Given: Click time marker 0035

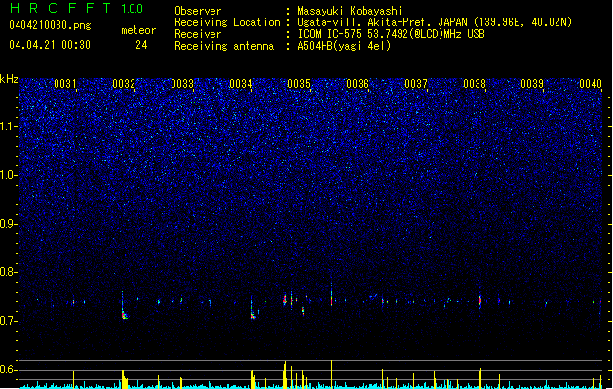Looking at the screenshot, I should pos(299,84).
